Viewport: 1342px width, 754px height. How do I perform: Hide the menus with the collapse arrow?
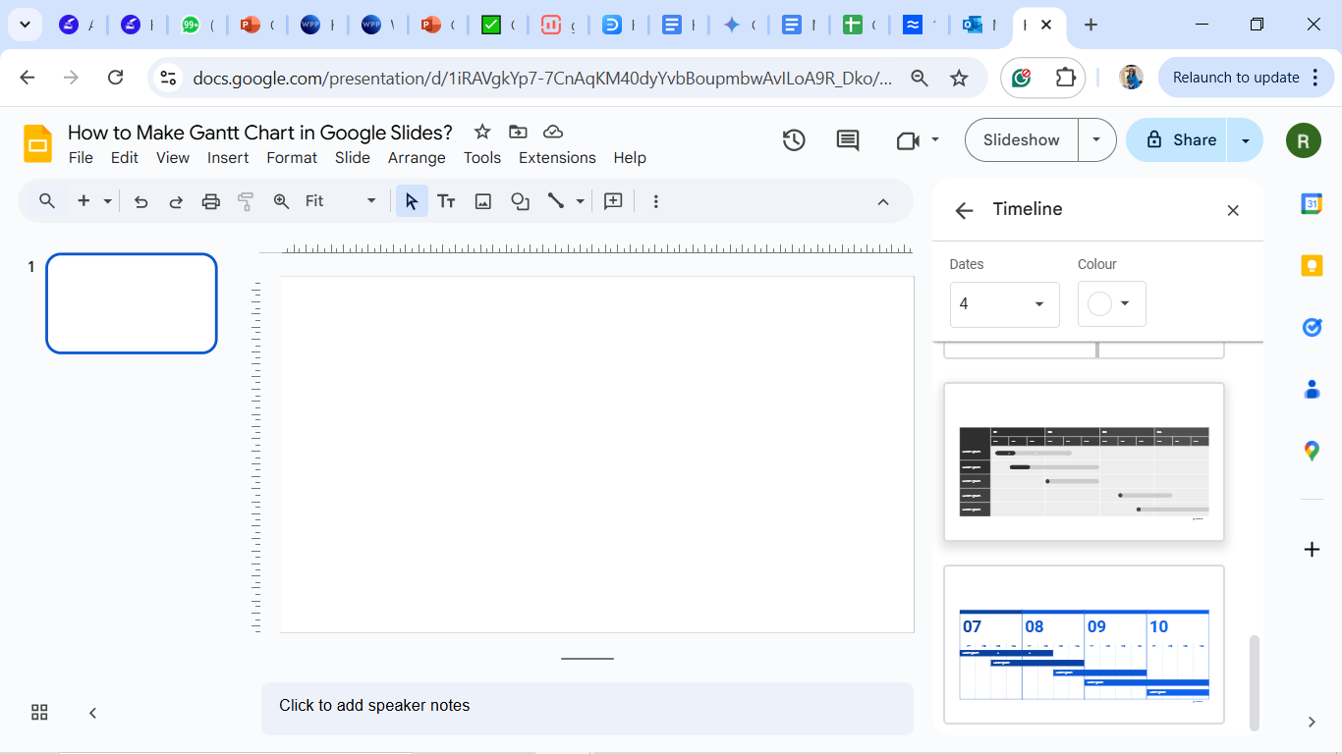tap(883, 201)
